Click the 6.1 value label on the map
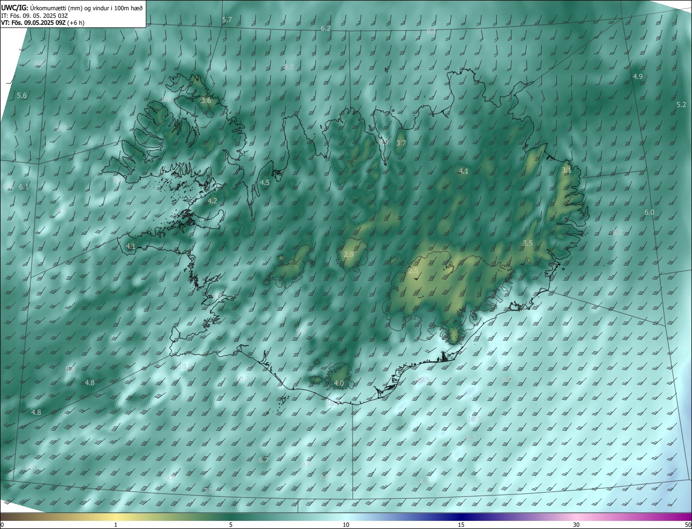Image resolution: width=692 pixels, height=529 pixels. pyautogui.click(x=24, y=187)
